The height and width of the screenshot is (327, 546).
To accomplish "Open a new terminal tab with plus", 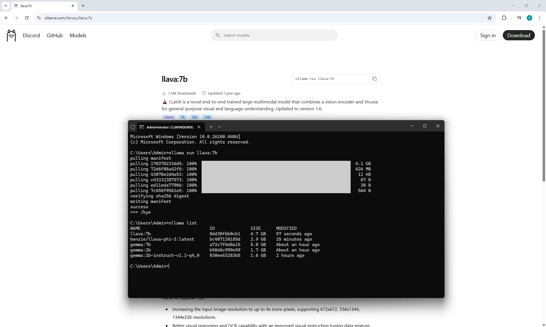I will [x=211, y=127].
